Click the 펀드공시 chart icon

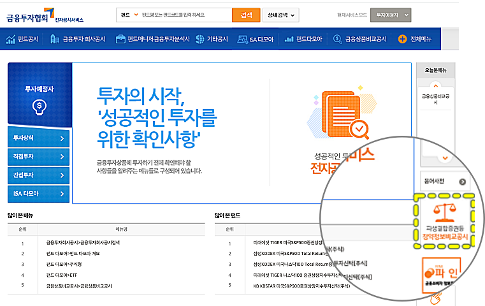[11, 40]
